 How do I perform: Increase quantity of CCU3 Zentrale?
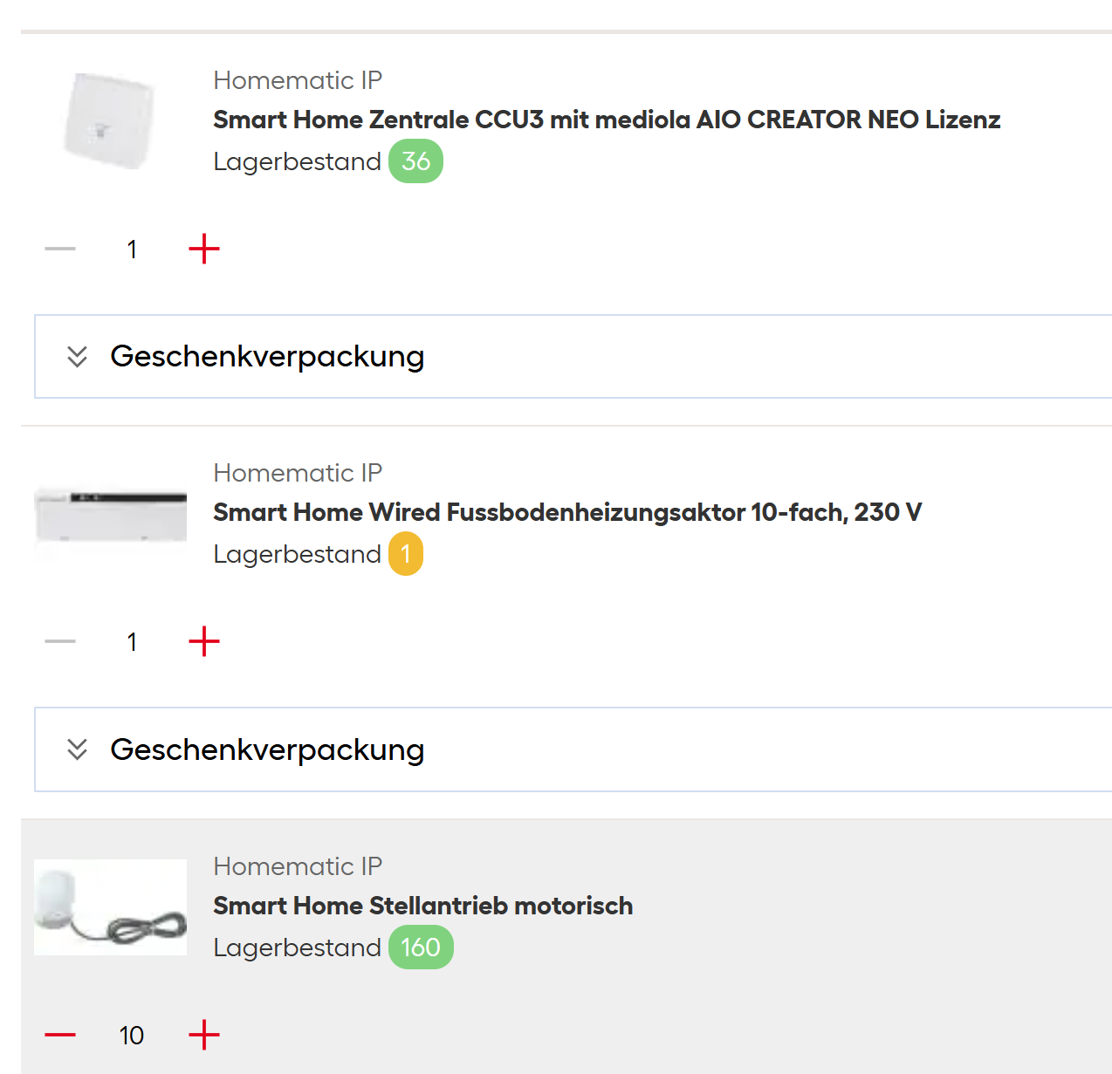click(204, 250)
